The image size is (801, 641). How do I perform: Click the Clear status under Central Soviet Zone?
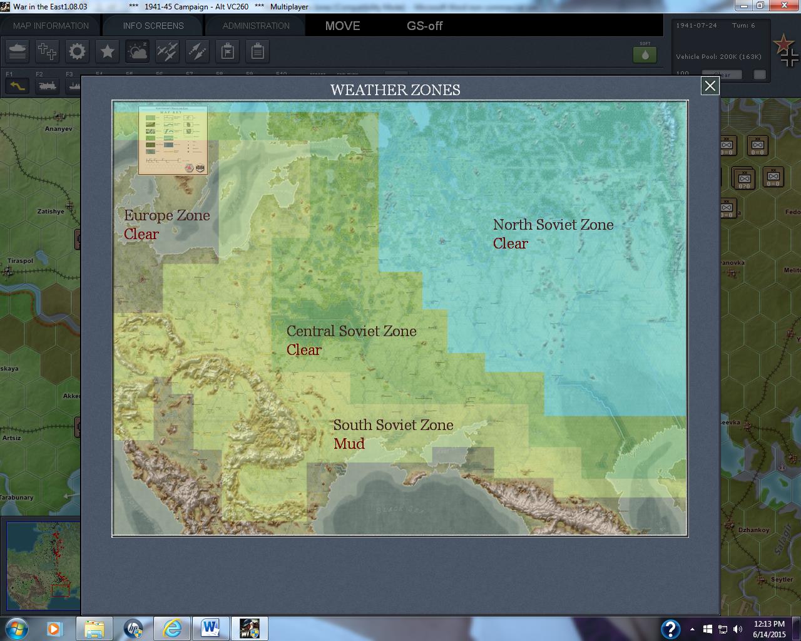tap(304, 350)
